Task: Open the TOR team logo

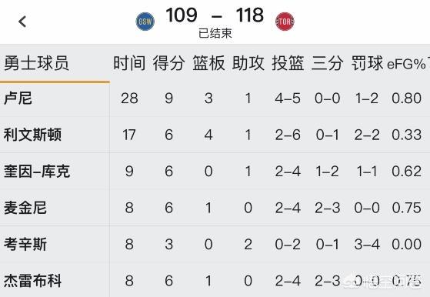Action: point(285,22)
